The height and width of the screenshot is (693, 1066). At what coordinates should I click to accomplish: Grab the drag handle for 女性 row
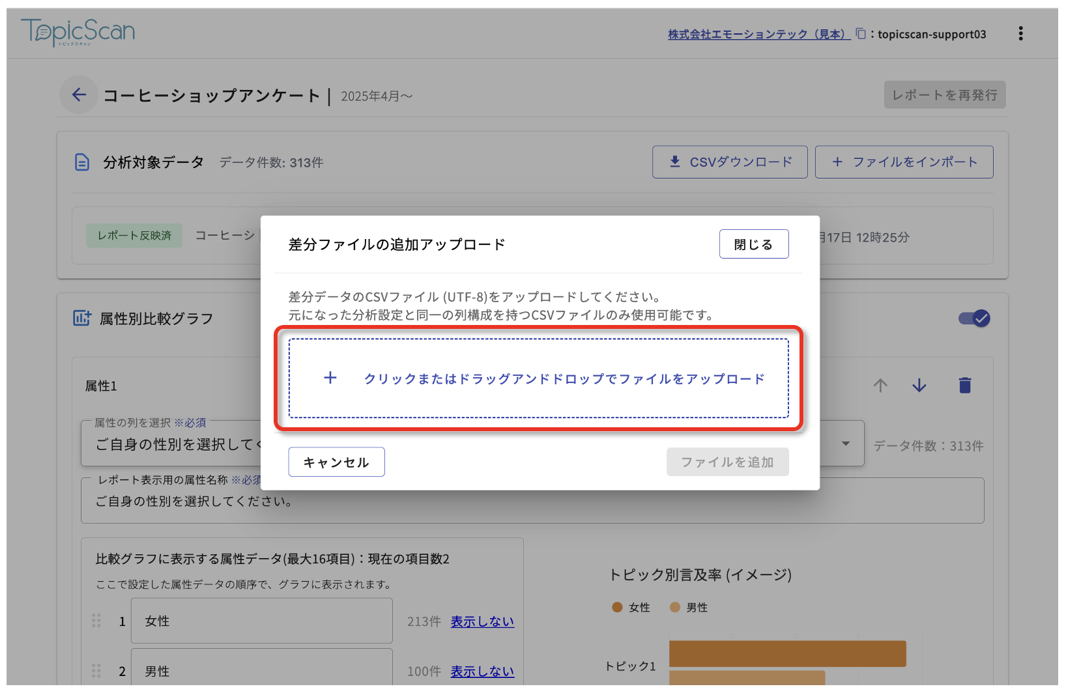(x=96, y=621)
